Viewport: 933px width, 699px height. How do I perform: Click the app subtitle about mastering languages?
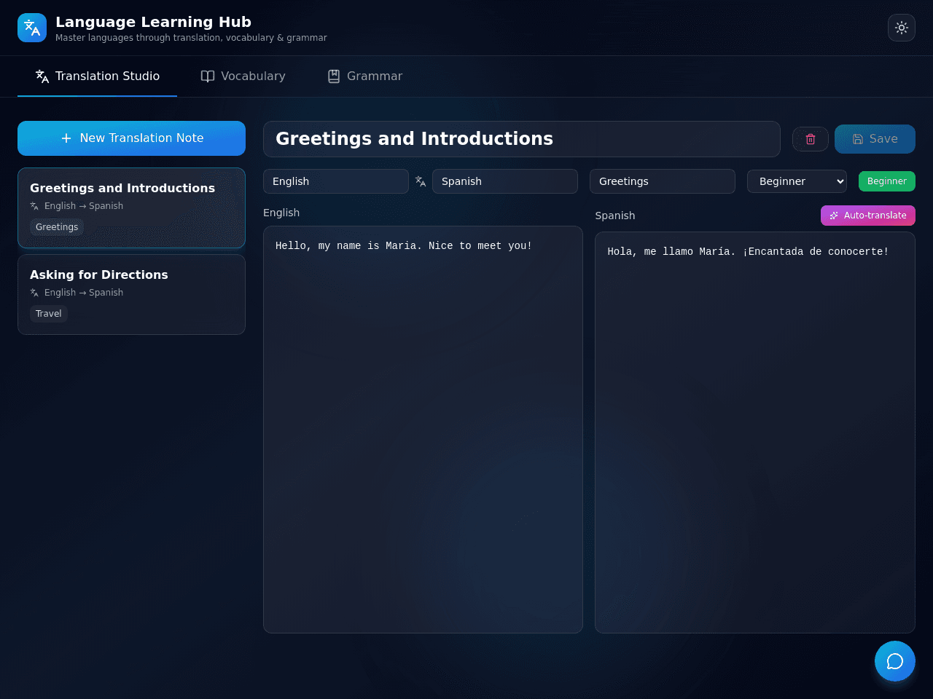click(191, 38)
